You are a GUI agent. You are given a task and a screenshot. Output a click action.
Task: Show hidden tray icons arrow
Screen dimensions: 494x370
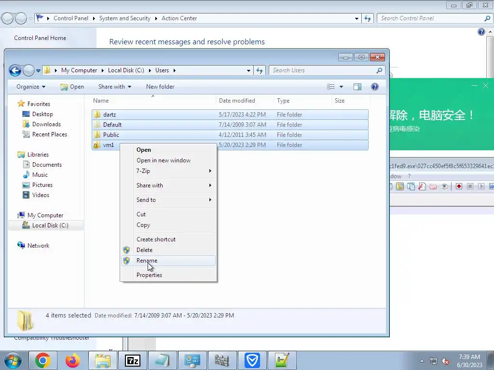pos(422,361)
